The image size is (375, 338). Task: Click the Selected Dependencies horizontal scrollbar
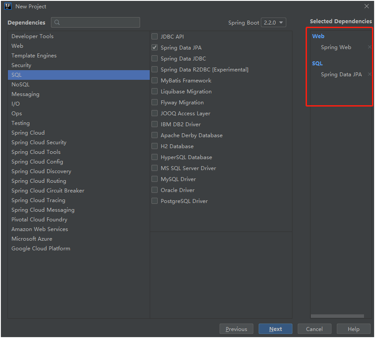(x=337, y=316)
